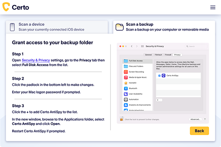221x147 pixels.
Task: Click the yellow Back button
Action: (199, 131)
